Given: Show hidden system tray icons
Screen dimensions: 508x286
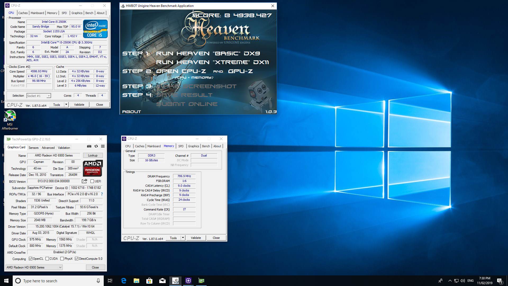Looking at the screenshot, I should click(x=450, y=281).
